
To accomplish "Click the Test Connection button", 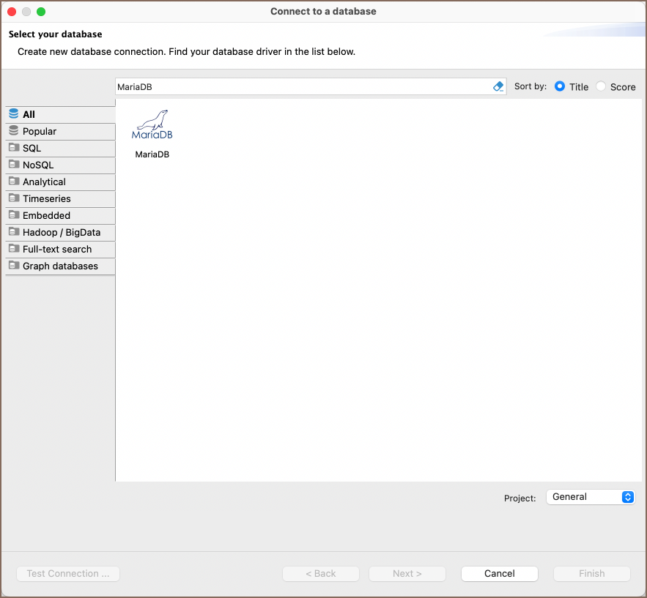I will pos(68,574).
